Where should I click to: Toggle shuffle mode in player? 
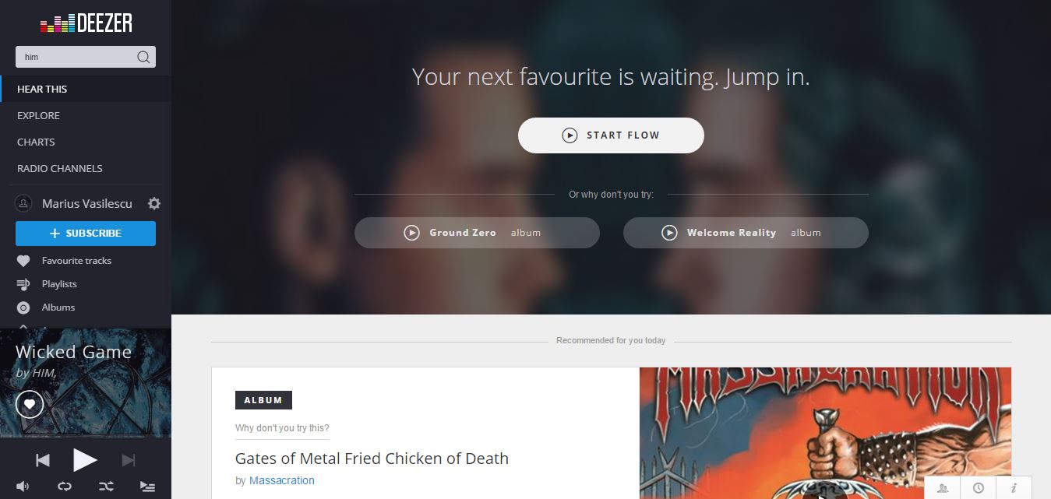coord(106,486)
